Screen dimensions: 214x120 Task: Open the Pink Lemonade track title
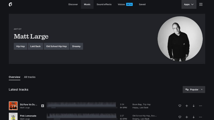click(x=28, y=116)
